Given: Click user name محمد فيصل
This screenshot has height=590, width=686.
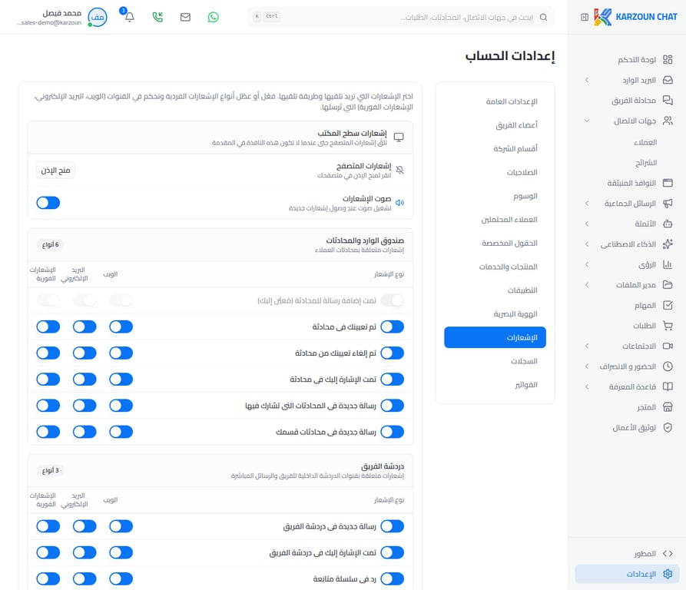Looking at the screenshot, I should 61,13.
